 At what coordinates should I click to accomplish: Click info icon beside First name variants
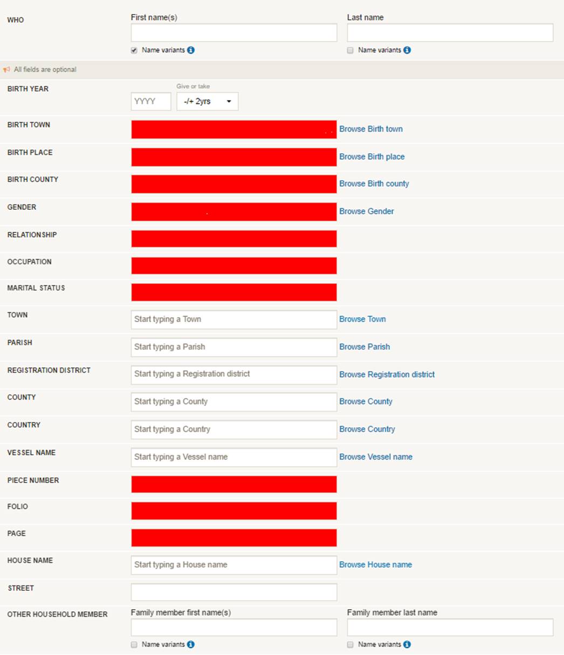point(191,50)
